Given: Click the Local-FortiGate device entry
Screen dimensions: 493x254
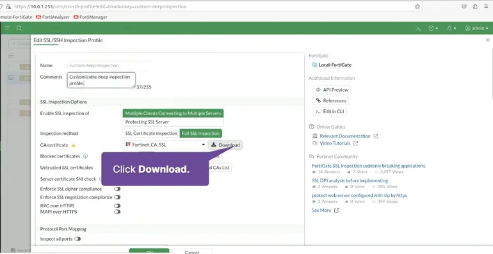Looking at the screenshot, I should (332, 65).
